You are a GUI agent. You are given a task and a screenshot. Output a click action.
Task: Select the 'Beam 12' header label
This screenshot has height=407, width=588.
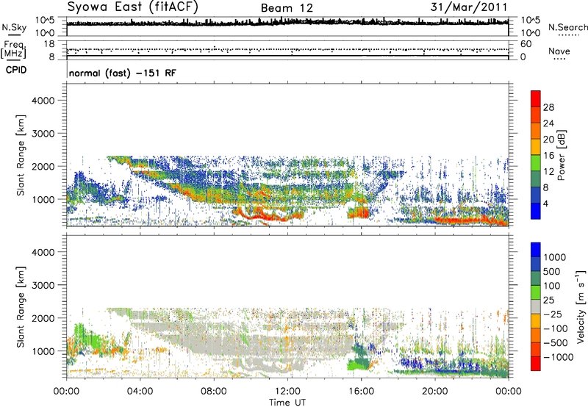click(x=287, y=8)
